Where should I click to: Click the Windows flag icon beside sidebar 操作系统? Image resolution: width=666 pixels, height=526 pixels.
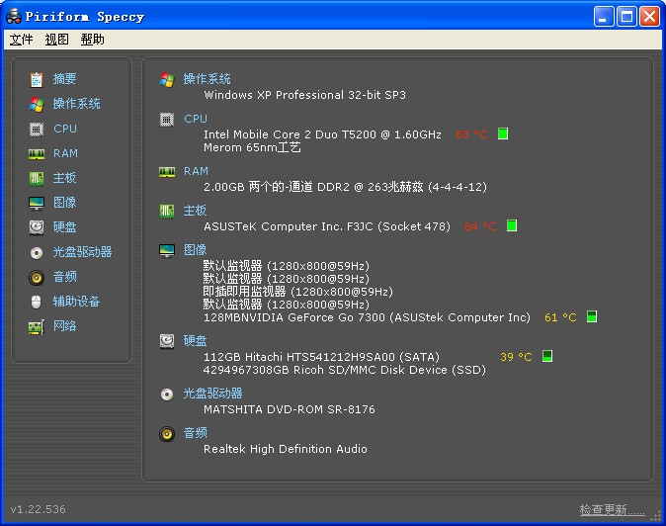37,104
